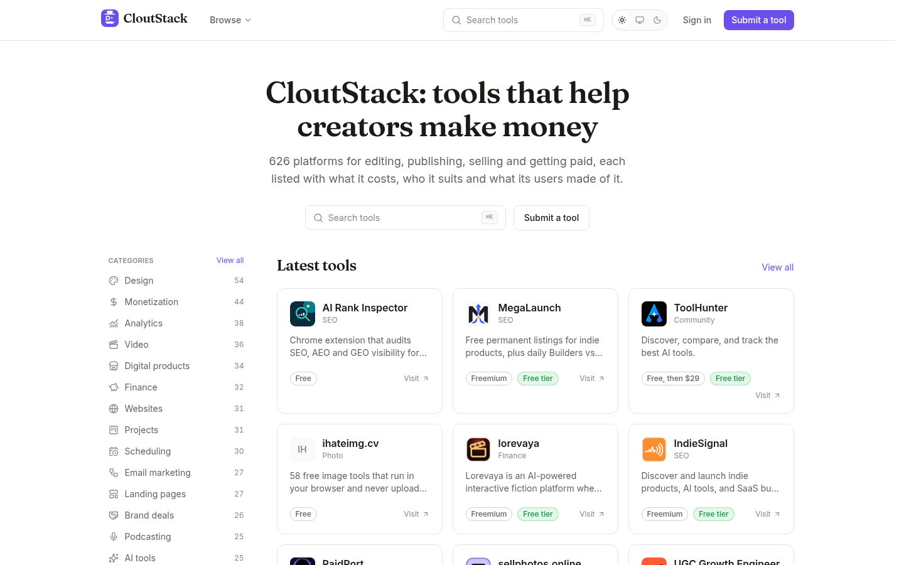Open MegaLaunch logo thumbnail
Screen dimensions: 904x565
click(x=478, y=314)
